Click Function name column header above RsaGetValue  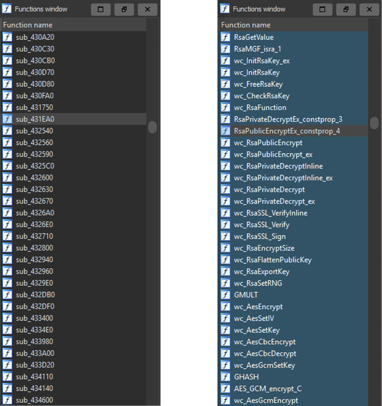pyautogui.click(x=246, y=25)
